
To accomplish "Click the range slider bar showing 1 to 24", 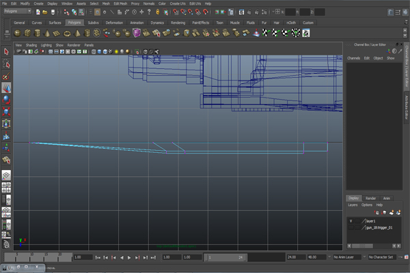I will pos(225,257).
